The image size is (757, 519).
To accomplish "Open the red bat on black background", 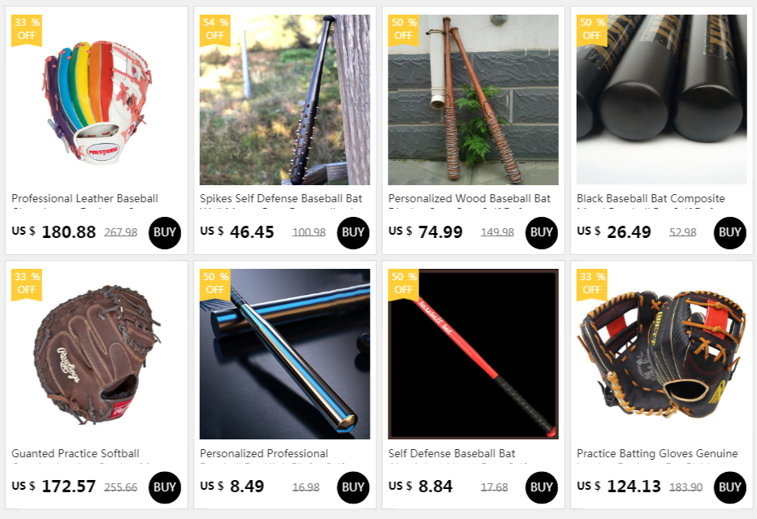I will pos(473,354).
